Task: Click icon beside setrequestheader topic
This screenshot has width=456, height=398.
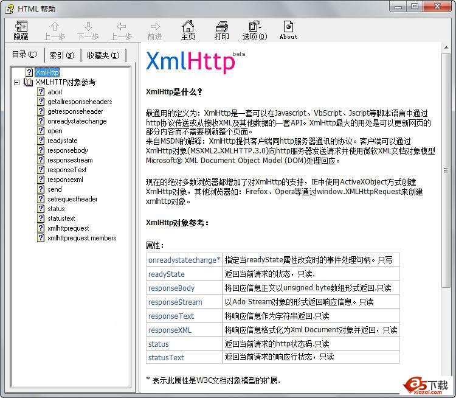Action: pos(41,199)
